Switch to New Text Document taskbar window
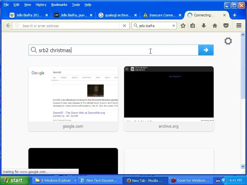The width and height of the screenshot is (247, 185). (100, 180)
